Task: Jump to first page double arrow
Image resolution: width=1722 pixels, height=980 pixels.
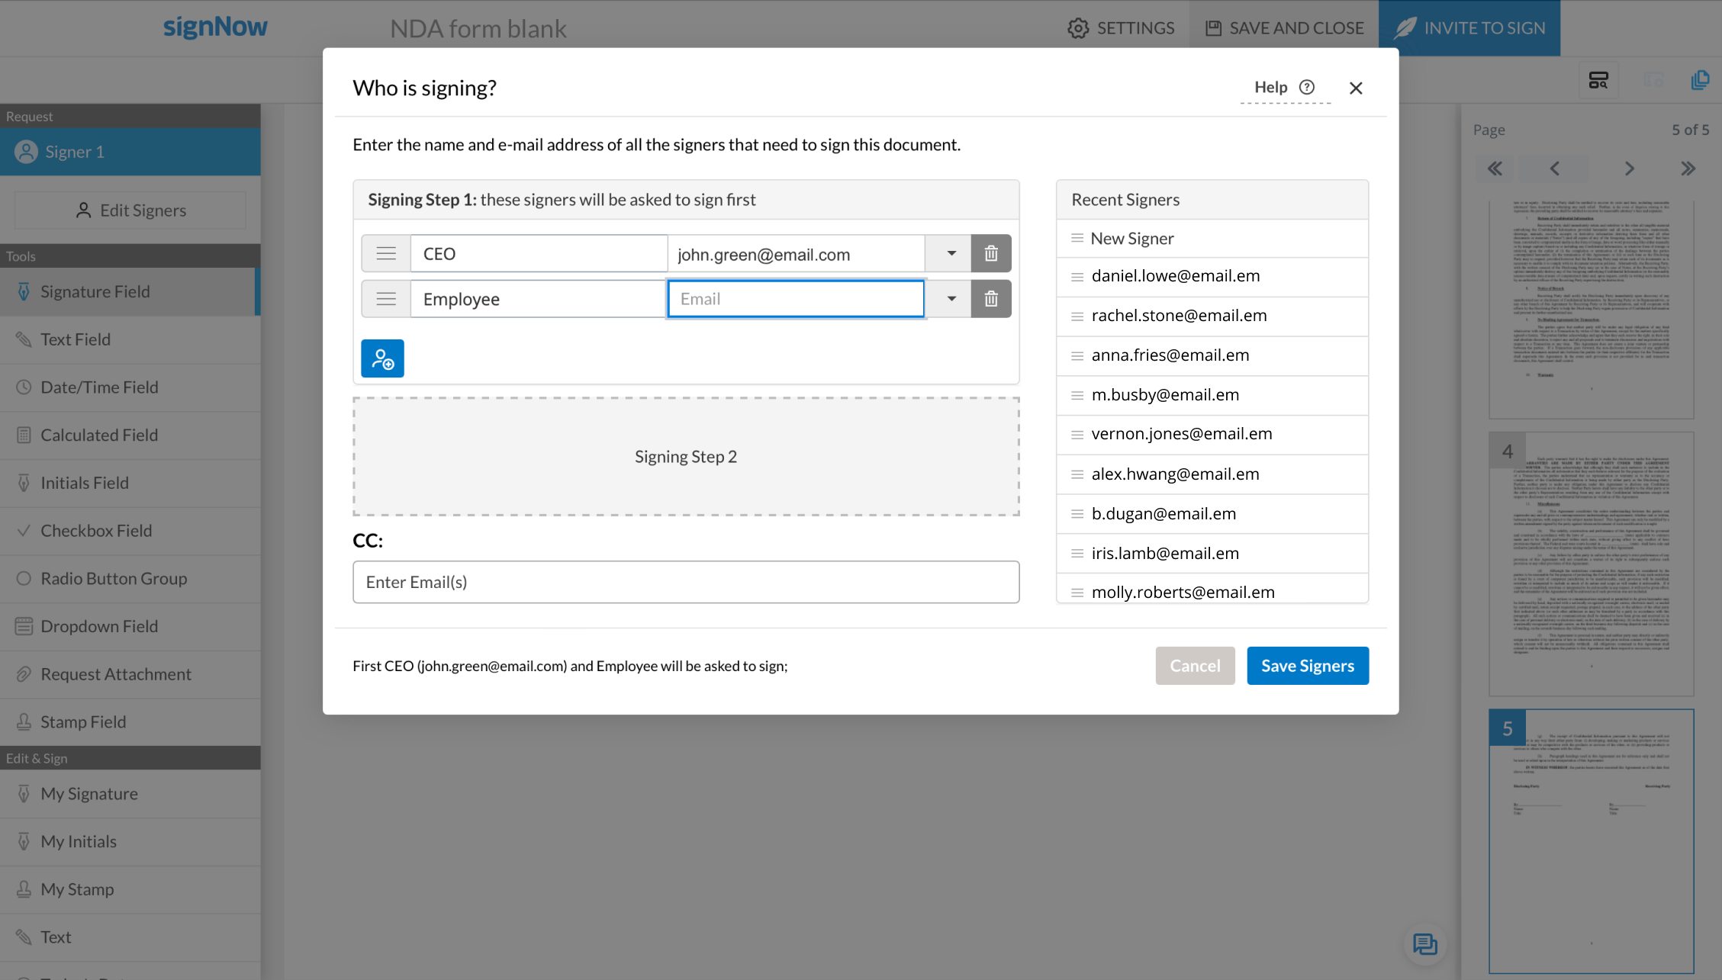Action: click(x=1495, y=169)
